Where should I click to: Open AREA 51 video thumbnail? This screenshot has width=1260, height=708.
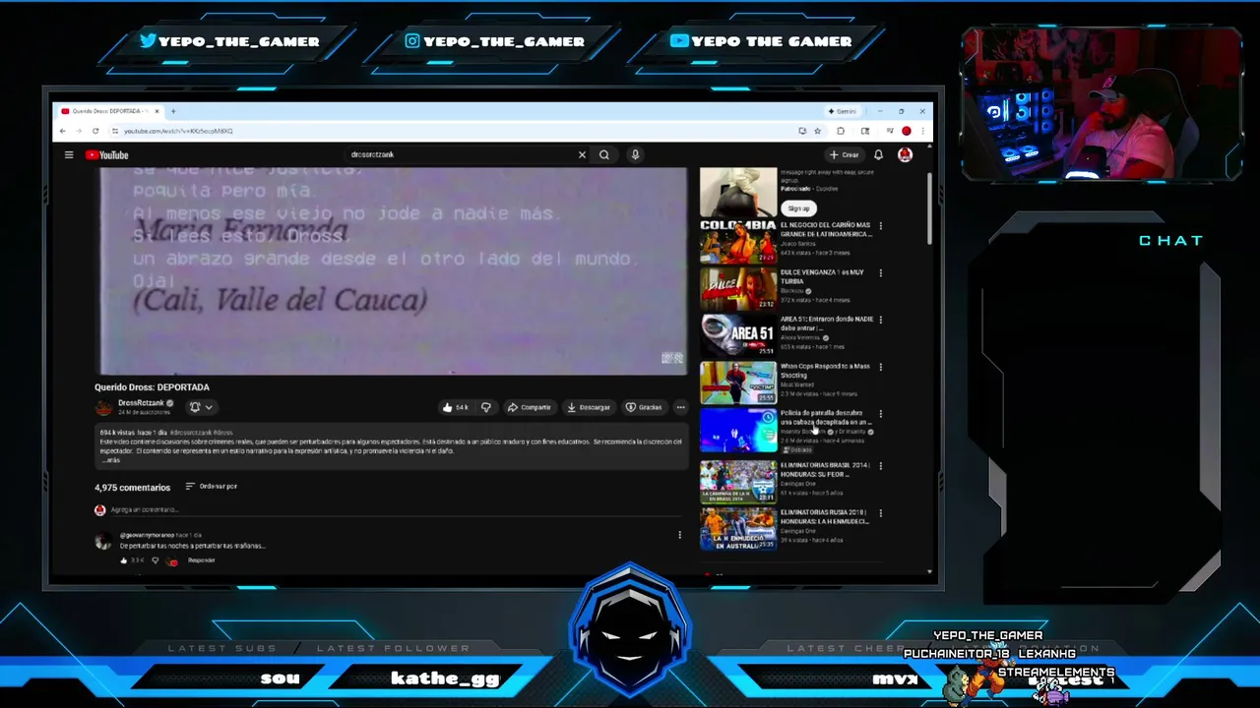(738, 335)
